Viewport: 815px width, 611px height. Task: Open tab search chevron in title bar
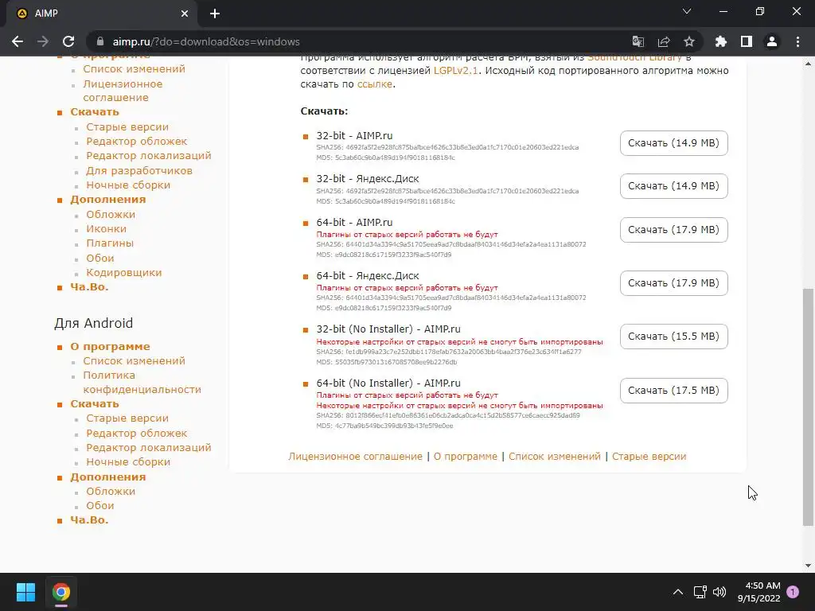click(x=687, y=11)
